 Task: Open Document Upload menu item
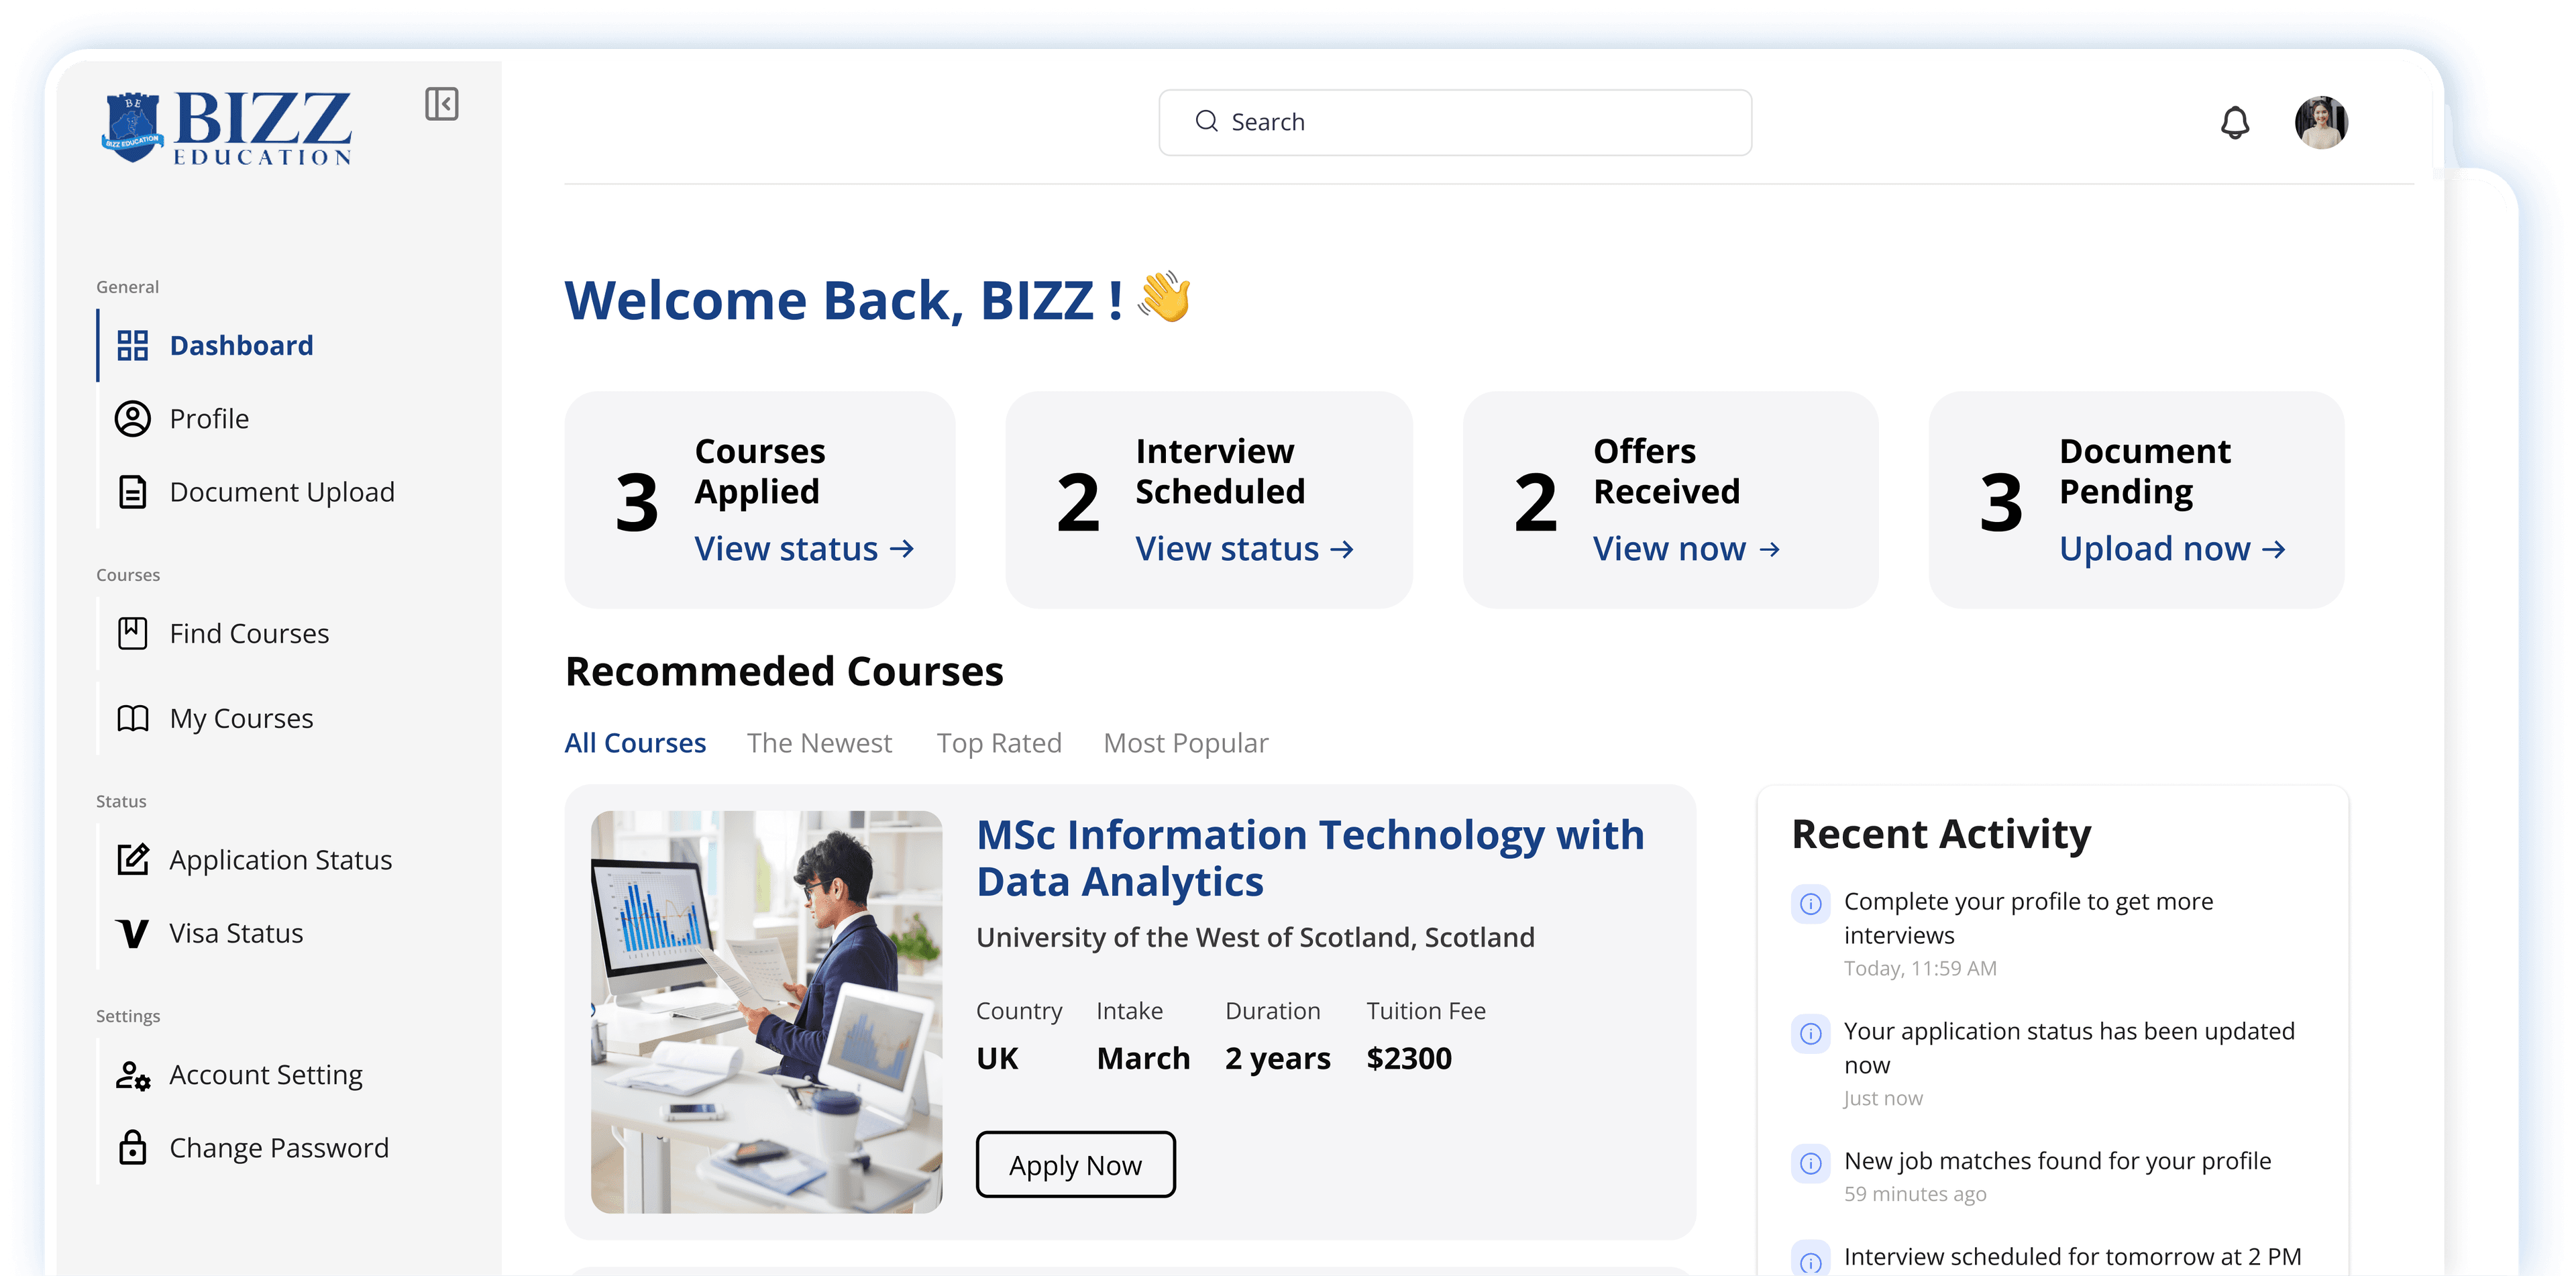pyautogui.click(x=282, y=492)
